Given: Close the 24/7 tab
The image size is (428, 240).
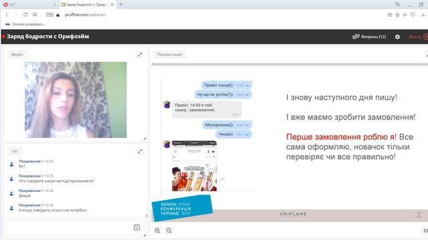Looking at the screenshot, I should 54,5.
